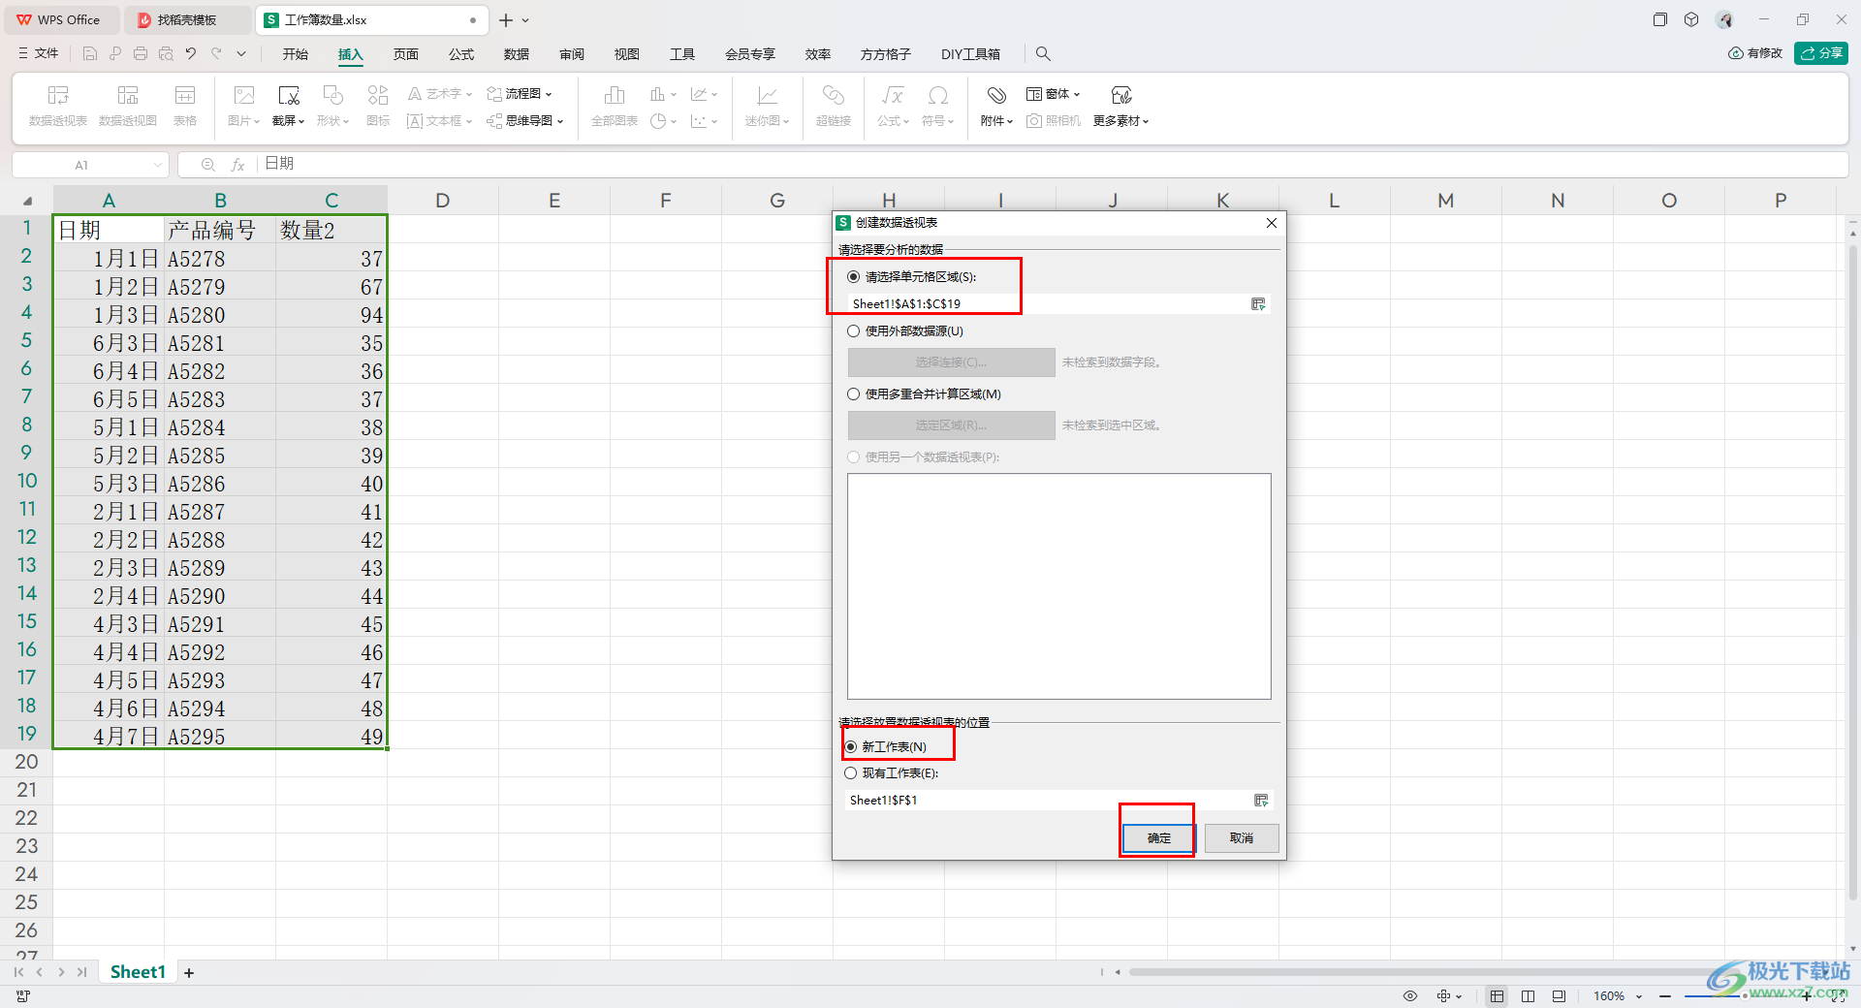This screenshot has height=1008, width=1861.
Task: Switch to Page Break view icon
Action: point(1529,996)
